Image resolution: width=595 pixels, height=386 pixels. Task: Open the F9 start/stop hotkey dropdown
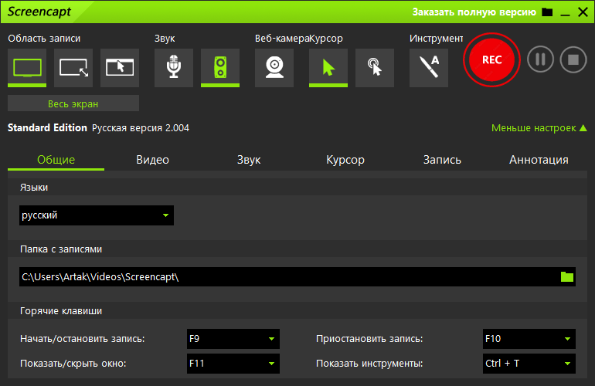pos(233,339)
